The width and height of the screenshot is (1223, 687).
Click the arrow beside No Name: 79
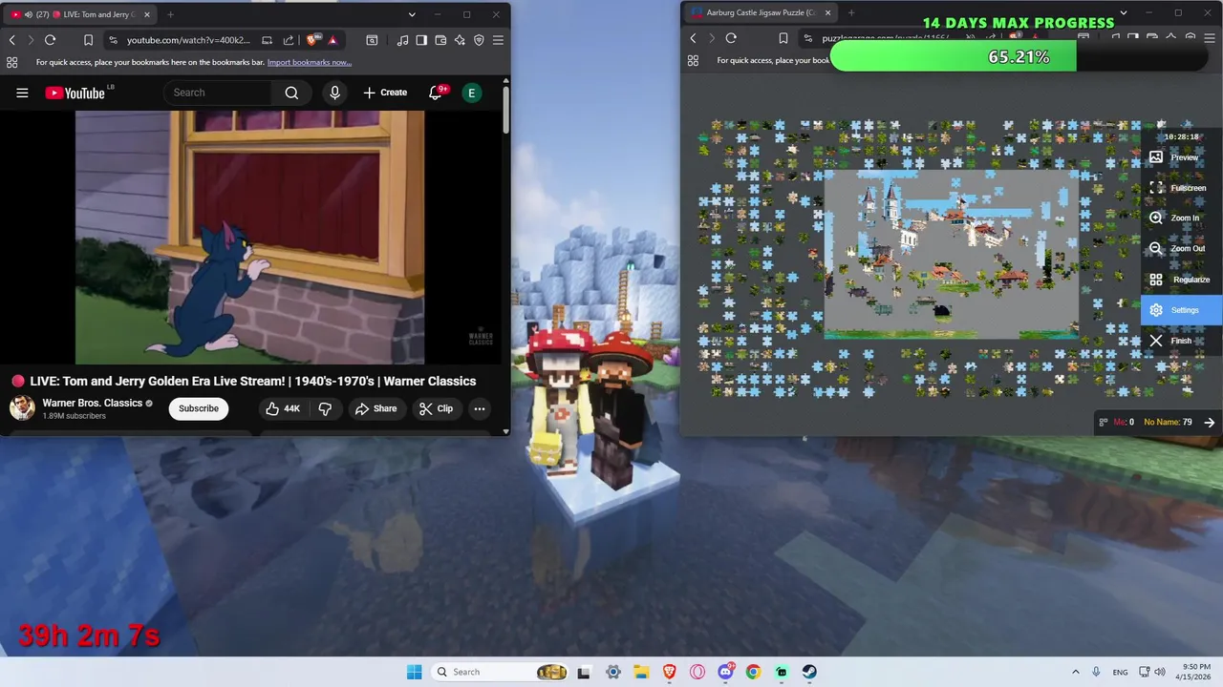(x=1210, y=422)
